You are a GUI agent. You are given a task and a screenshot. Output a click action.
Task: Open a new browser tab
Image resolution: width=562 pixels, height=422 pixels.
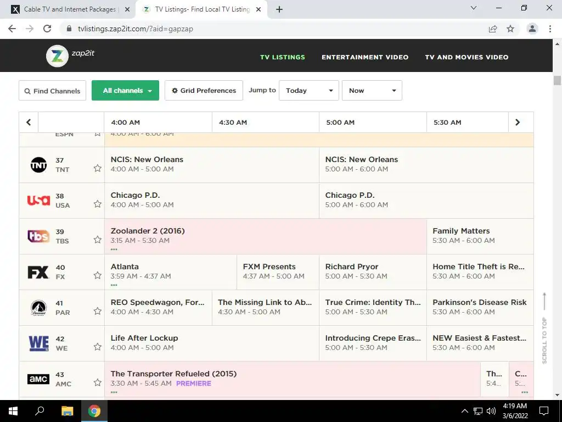tap(279, 10)
